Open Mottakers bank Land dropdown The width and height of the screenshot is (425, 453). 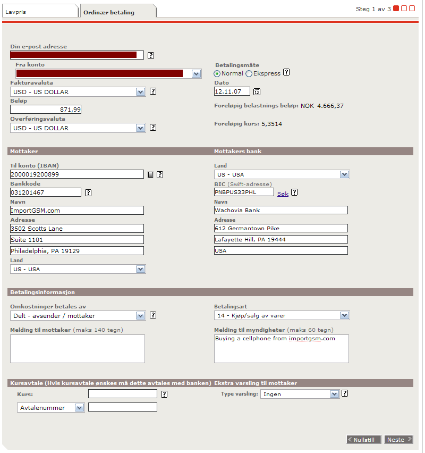click(x=344, y=174)
